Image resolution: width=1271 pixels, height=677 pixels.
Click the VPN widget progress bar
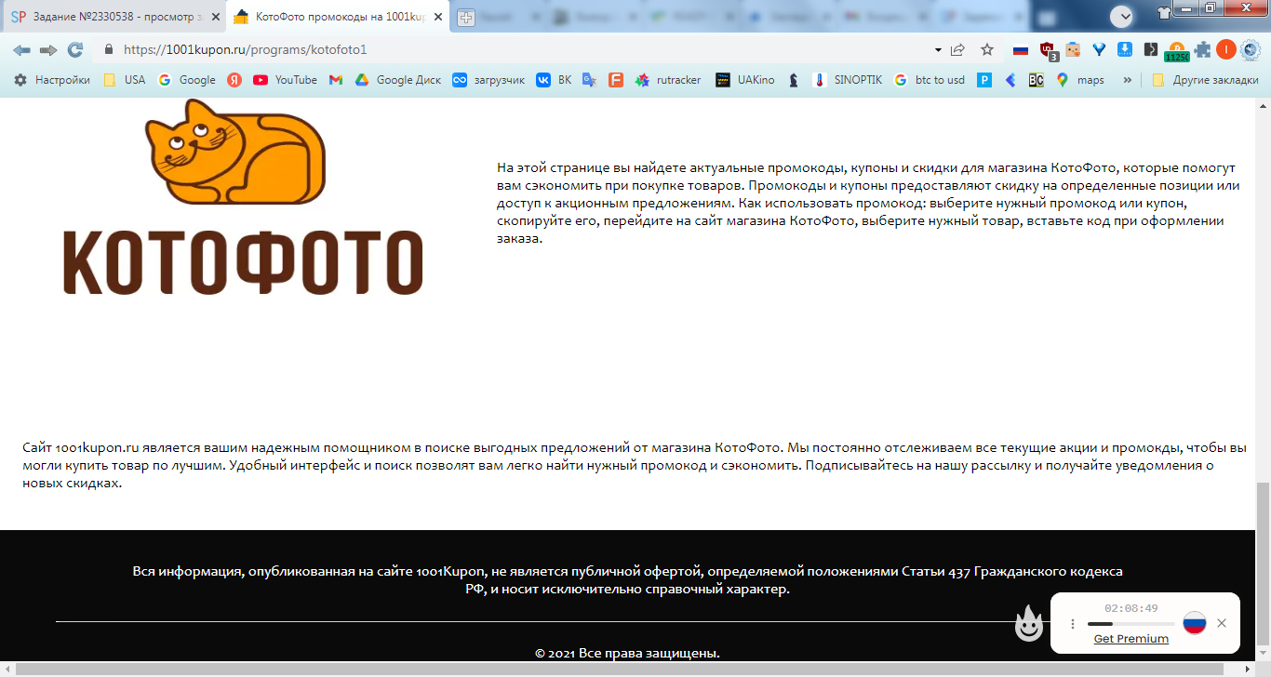point(1131,624)
